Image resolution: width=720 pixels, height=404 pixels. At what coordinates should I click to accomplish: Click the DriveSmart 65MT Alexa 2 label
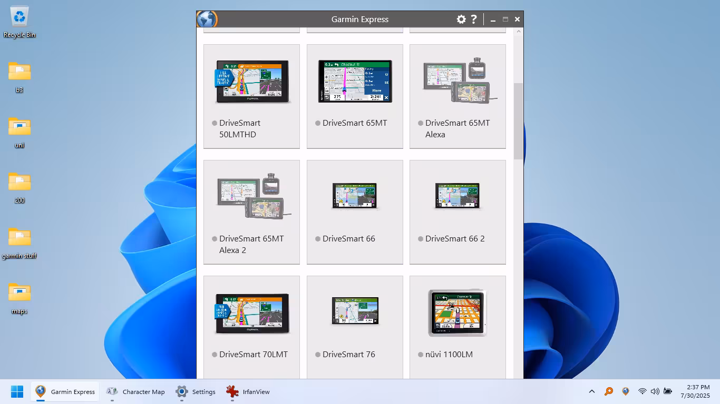click(251, 245)
